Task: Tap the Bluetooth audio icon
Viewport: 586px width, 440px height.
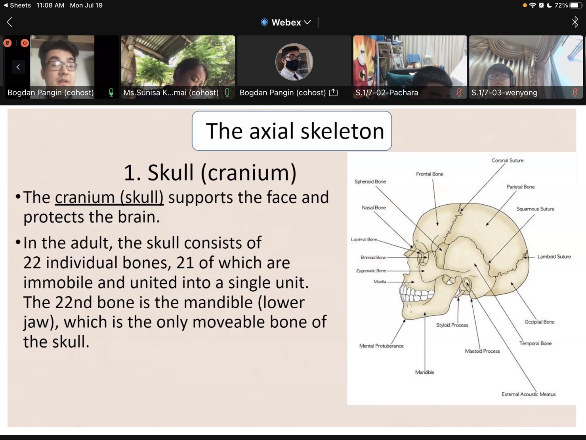Action: [x=575, y=22]
